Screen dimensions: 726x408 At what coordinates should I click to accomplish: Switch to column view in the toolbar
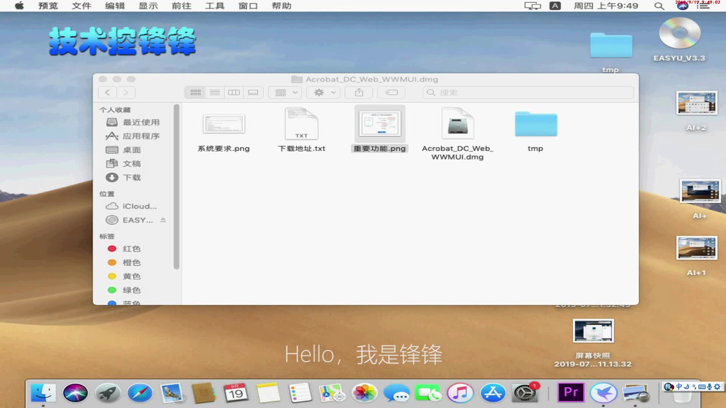(234, 92)
